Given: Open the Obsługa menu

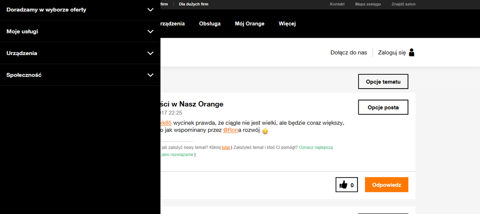Looking at the screenshot, I should click(x=209, y=23).
